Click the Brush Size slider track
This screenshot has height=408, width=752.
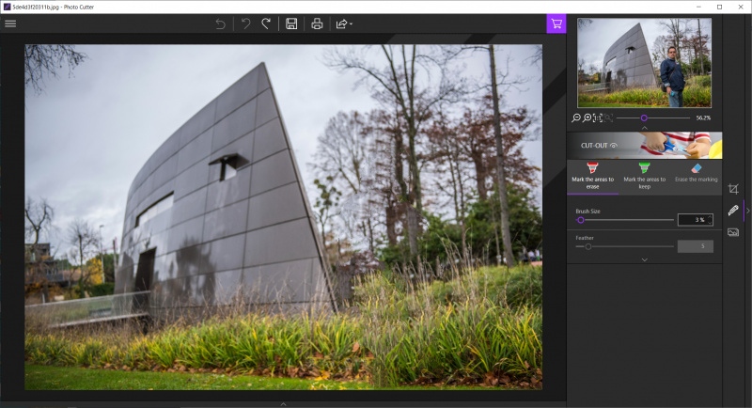pos(625,220)
